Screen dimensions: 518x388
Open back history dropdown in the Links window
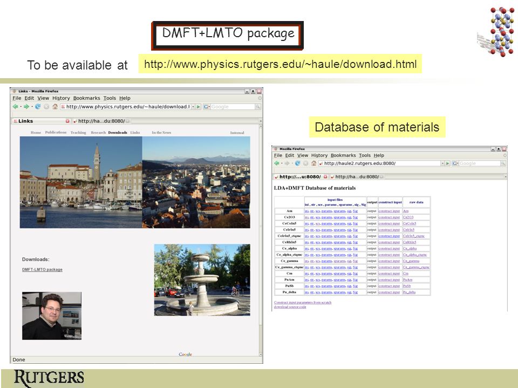point(21,107)
